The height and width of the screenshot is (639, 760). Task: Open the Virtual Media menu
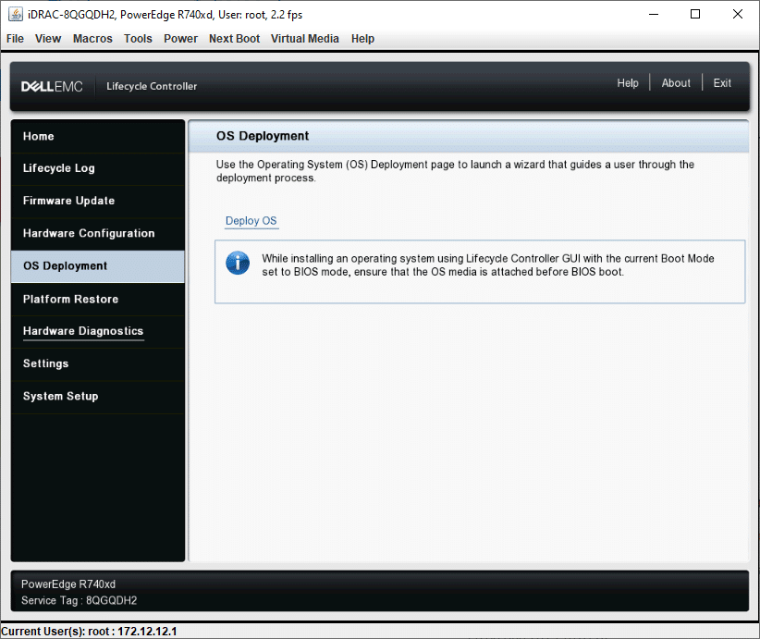[304, 39]
